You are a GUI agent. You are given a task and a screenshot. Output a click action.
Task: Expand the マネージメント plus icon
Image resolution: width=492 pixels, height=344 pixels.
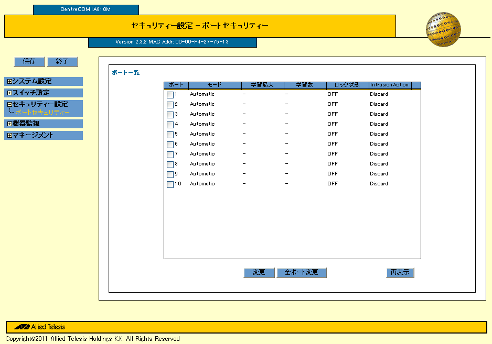(9, 135)
